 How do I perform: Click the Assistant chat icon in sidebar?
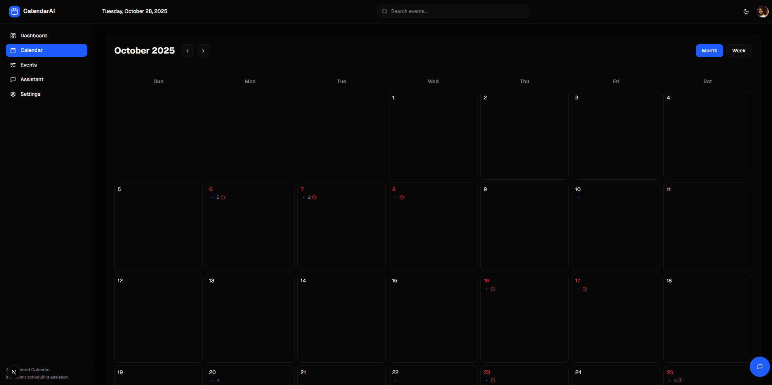pyautogui.click(x=13, y=79)
